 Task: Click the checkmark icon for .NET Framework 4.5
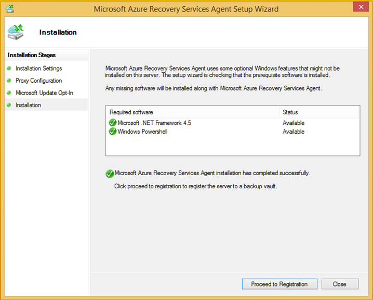pyautogui.click(x=113, y=123)
